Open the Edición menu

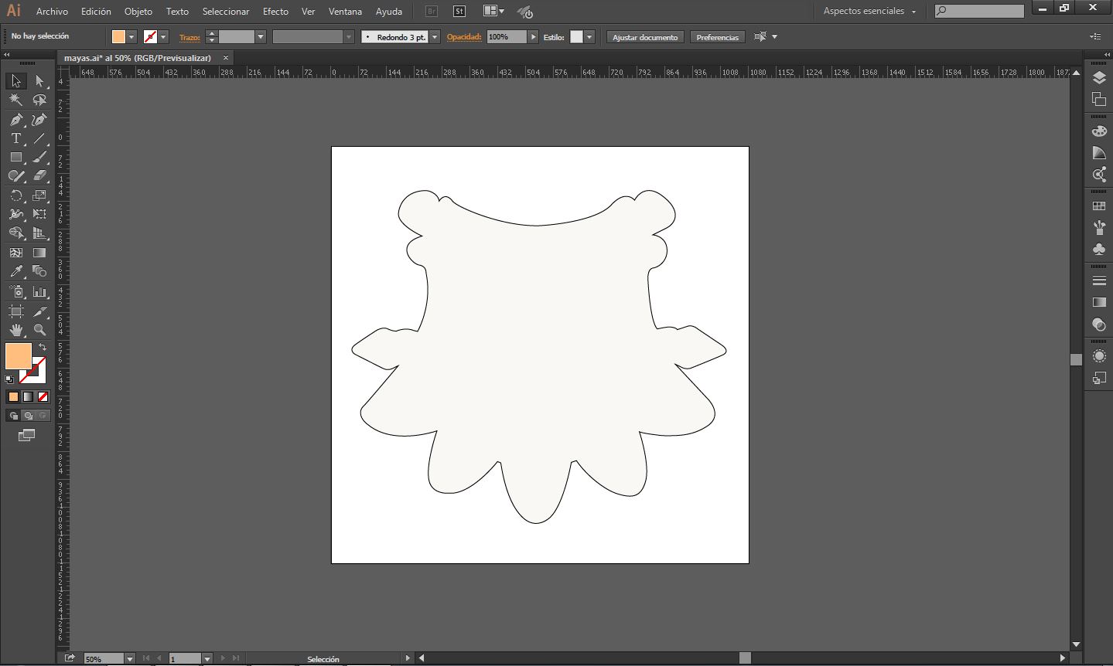point(96,12)
